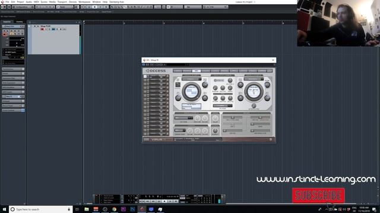
Task: Open the Oscillator 1 mode dropdown
Action: coord(191,79)
